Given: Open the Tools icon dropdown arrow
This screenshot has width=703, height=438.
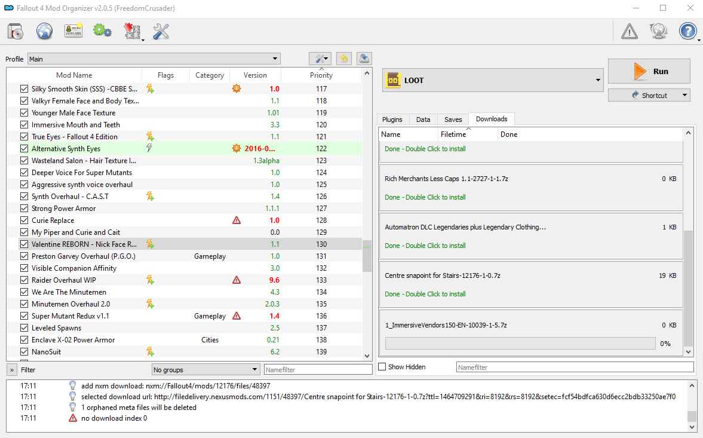Looking at the screenshot, I should [x=143, y=40].
